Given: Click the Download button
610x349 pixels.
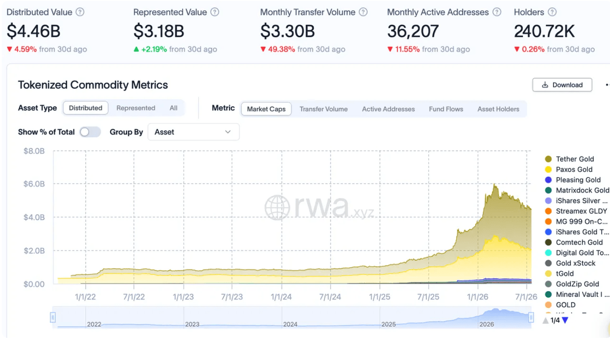Looking at the screenshot, I should point(562,85).
